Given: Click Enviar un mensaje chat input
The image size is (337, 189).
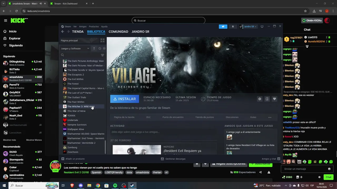Looking at the screenshot, I should click(x=308, y=169).
